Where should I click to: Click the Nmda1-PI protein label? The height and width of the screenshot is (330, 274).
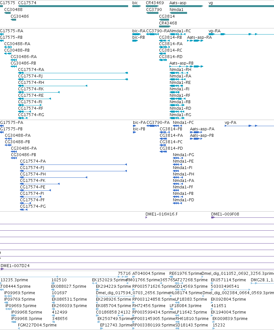point(182,167)
